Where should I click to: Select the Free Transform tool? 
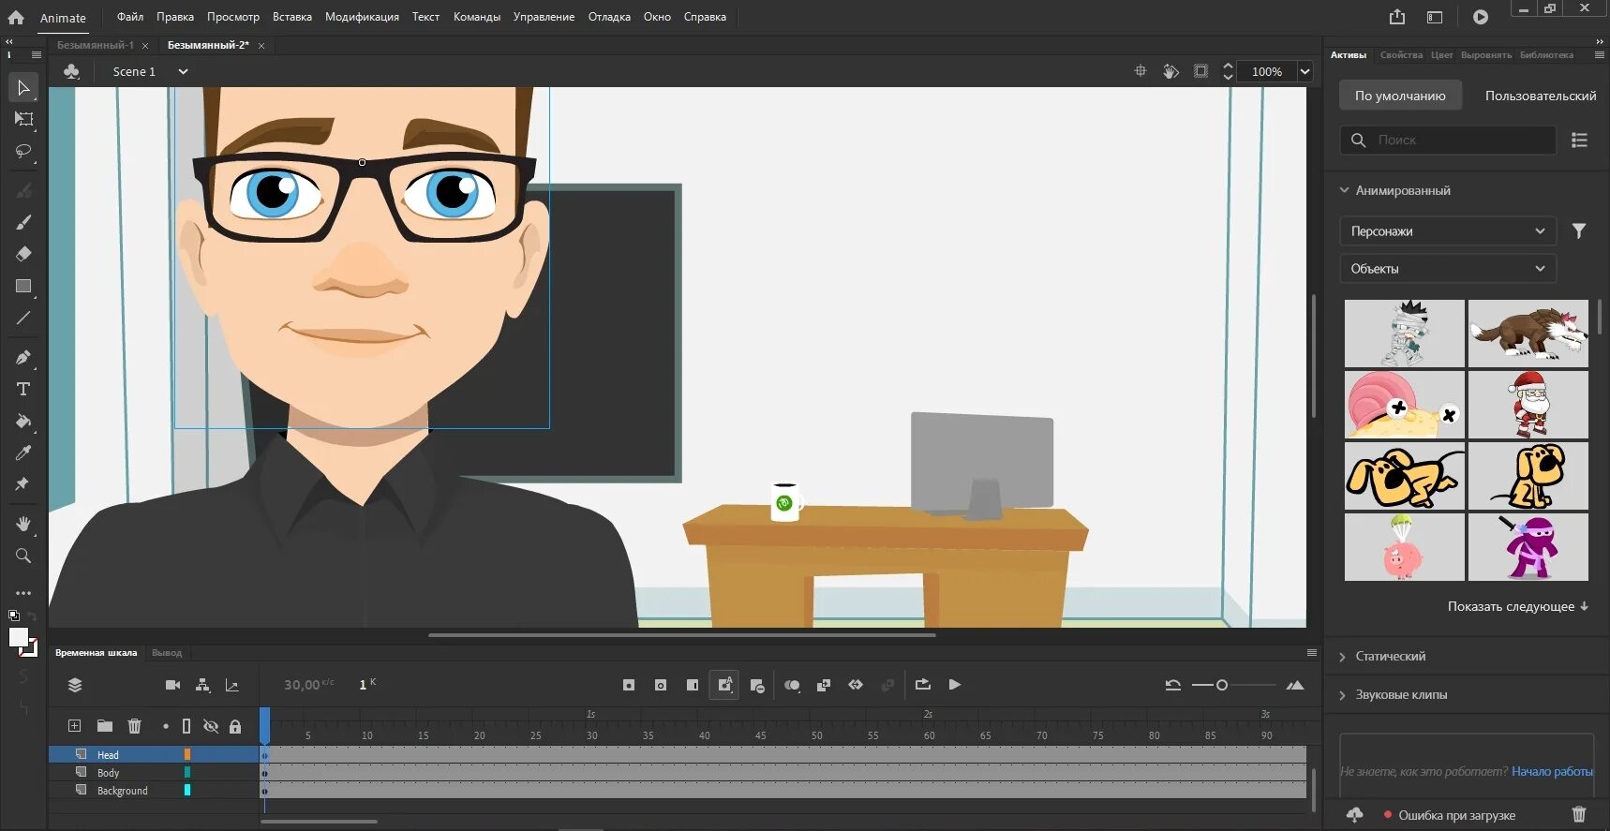(x=23, y=119)
